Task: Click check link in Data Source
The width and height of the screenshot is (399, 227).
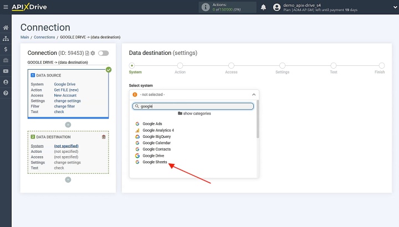Action: pos(59,112)
